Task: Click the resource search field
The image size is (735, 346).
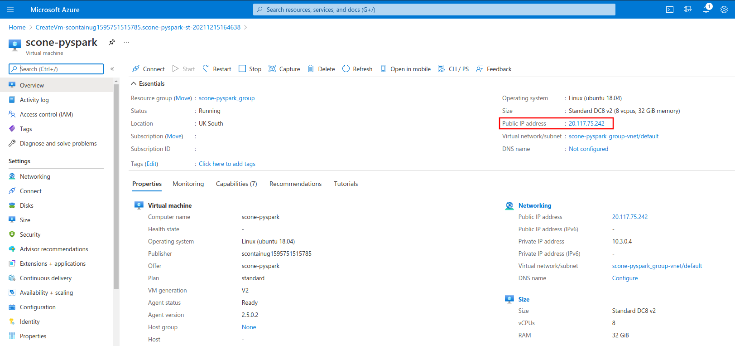Action: [56, 69]
